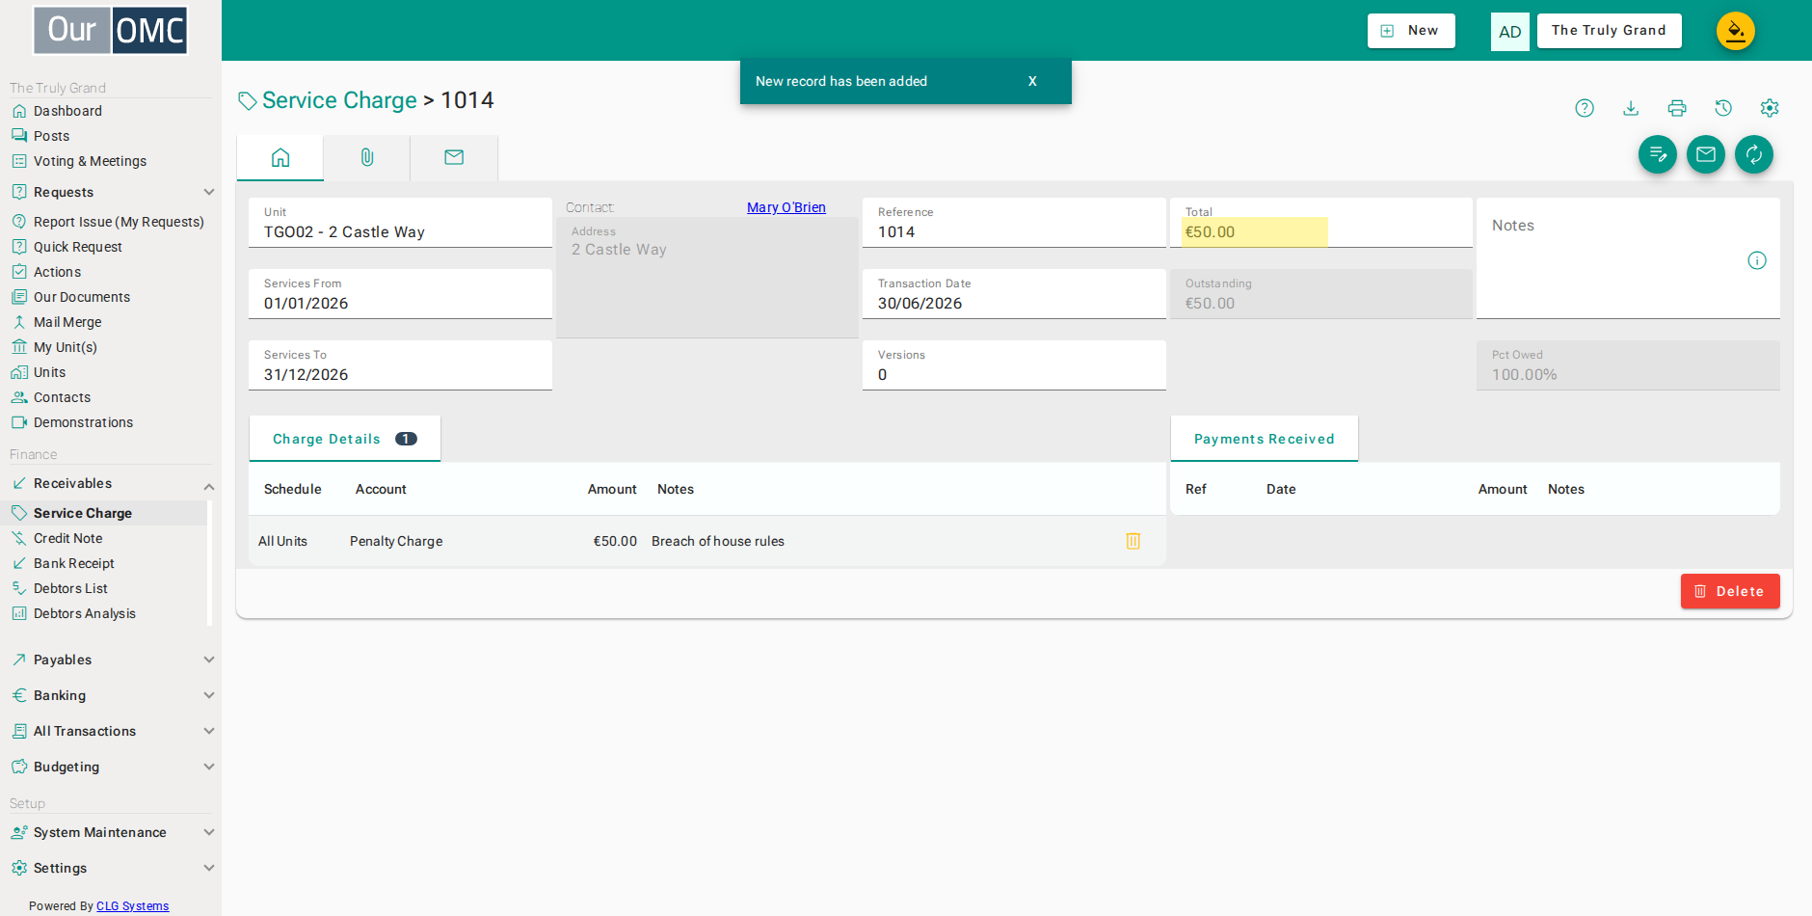Image resolution: width=1812 pixels, height=916 pixels.
Task: Switch to the attachments paperclip tab
Action: click(x=367, y=157)
